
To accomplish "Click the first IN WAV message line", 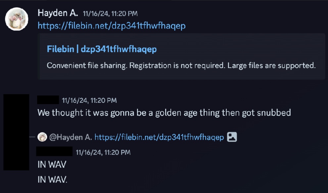I will [x=52, y=164].
